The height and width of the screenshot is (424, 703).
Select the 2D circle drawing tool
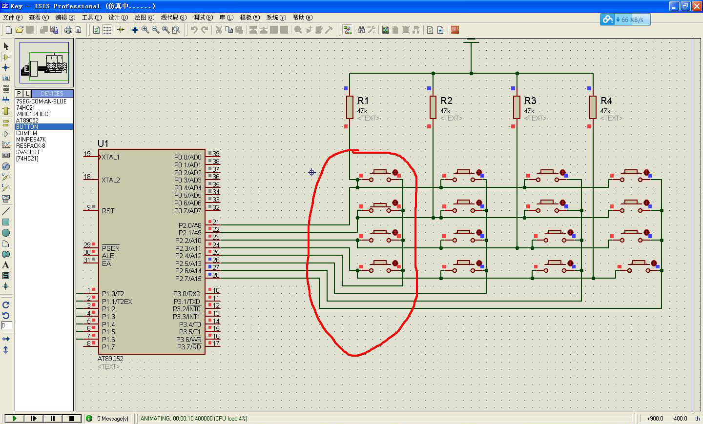(x=6, y=233)
